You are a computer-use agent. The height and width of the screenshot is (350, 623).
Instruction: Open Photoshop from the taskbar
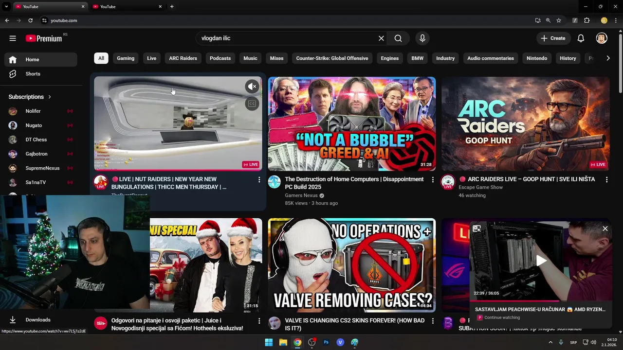[326, 342]
